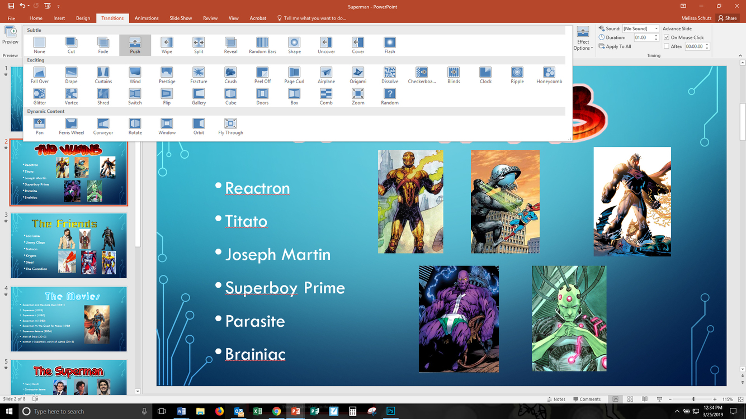746x419 pixels.
Task: Click the 115% zoom level
Action: (727, 399)
